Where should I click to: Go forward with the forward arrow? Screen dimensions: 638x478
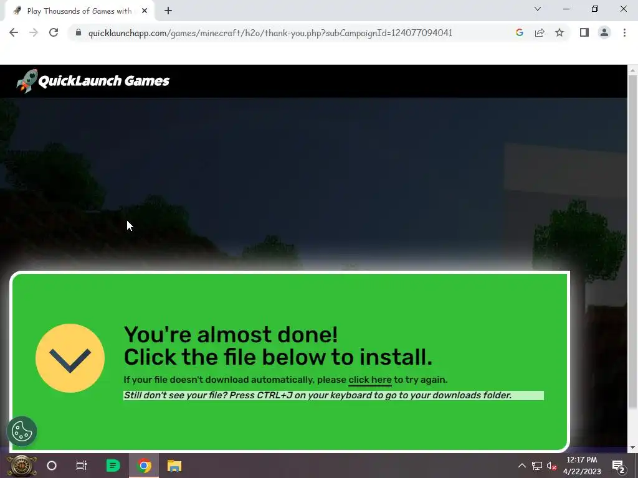click(x=34, y=32)
